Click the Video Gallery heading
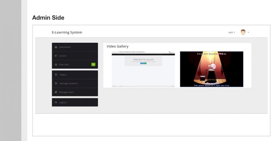The width and height of the screenshot is (274, 141). point(118,46)
